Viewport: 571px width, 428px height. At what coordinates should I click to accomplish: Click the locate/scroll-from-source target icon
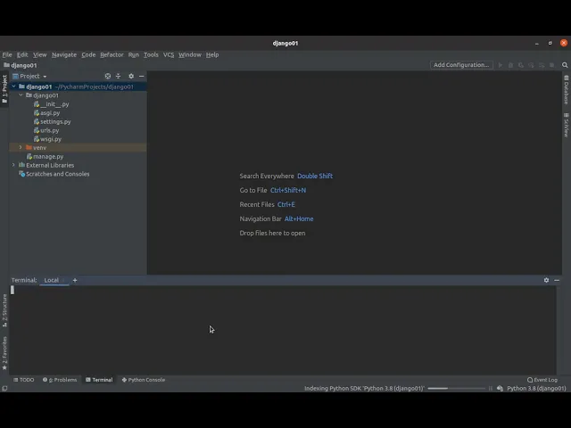[108, 76]
